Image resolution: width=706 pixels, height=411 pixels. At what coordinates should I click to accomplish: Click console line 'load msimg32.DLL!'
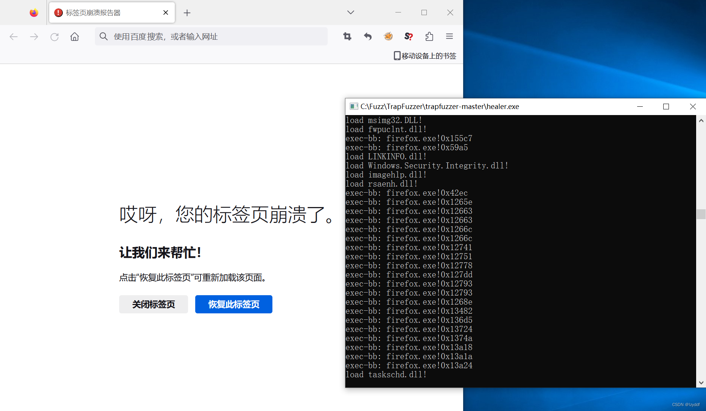click(384, 120)
